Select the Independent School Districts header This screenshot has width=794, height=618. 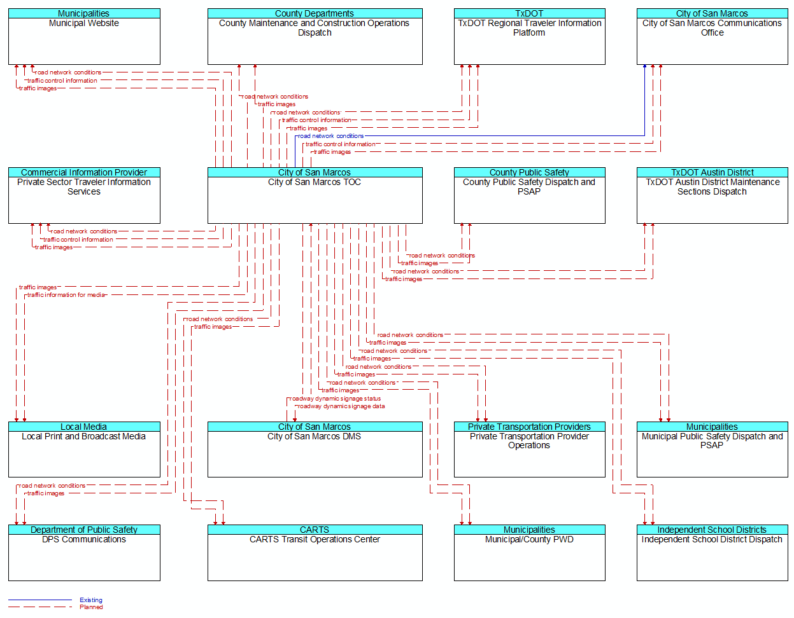click(712, 530)
